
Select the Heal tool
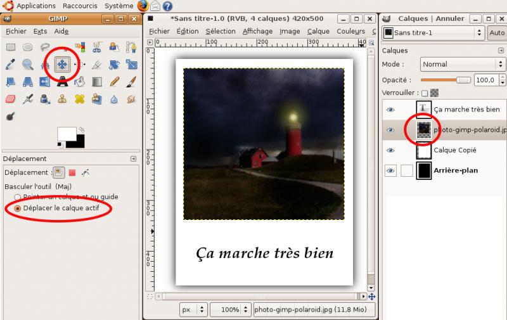80,99
